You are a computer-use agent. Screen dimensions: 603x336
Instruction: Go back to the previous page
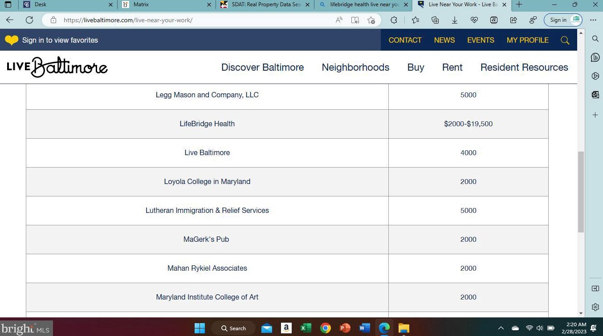(10, 20)
